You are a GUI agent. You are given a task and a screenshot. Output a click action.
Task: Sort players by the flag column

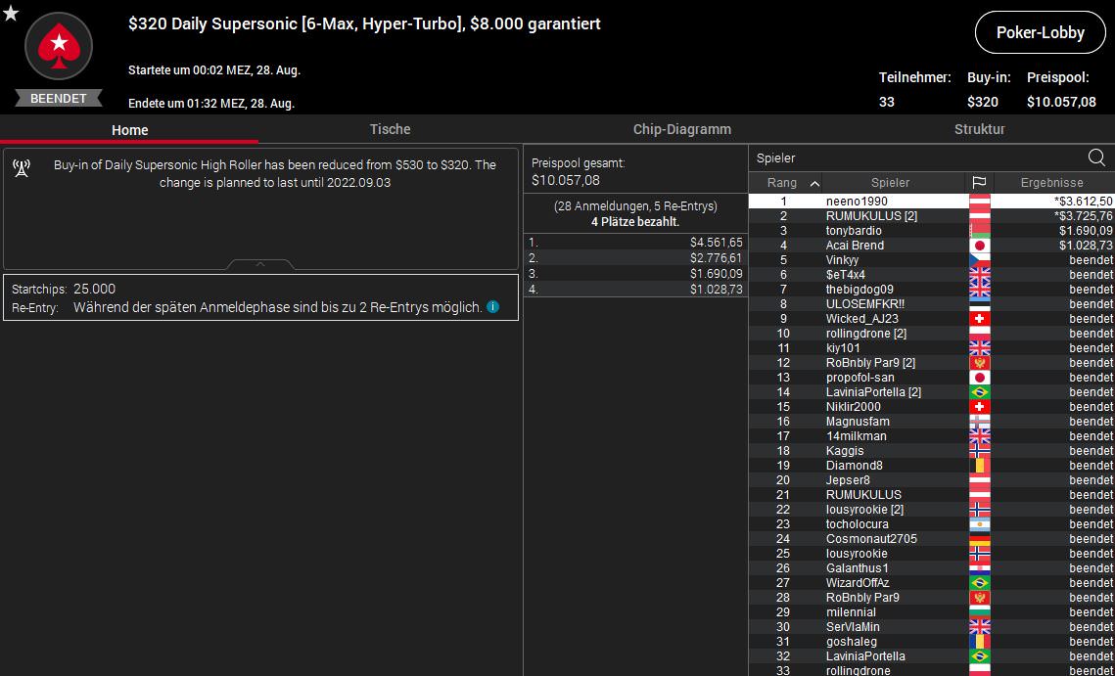[979, 183]
